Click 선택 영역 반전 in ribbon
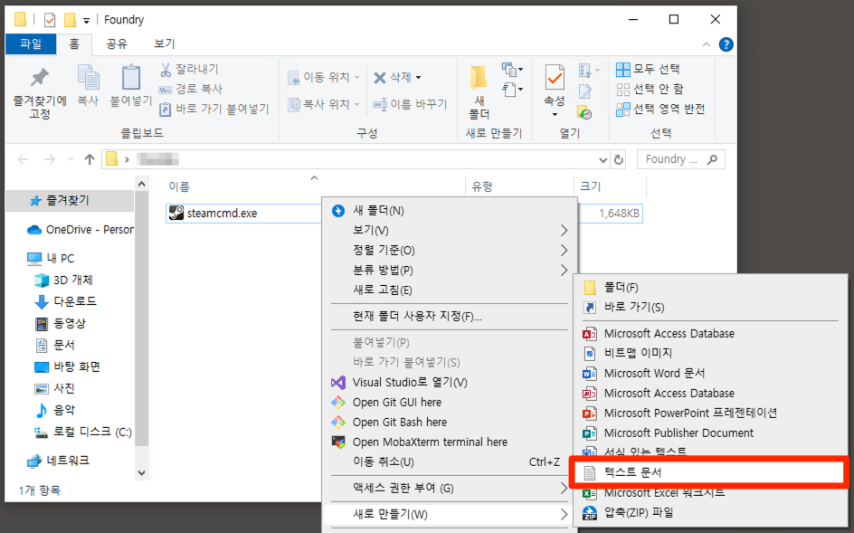 [660, 109]
